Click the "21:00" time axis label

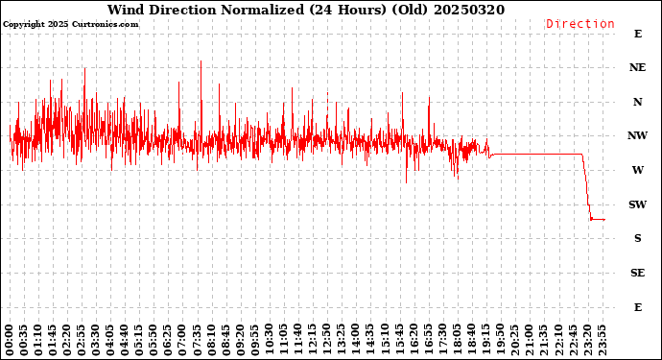point(529,340)
